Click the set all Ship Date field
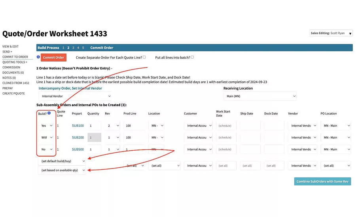Image resolution: width=356 pixels, height=217 pixels. (250, 166)
